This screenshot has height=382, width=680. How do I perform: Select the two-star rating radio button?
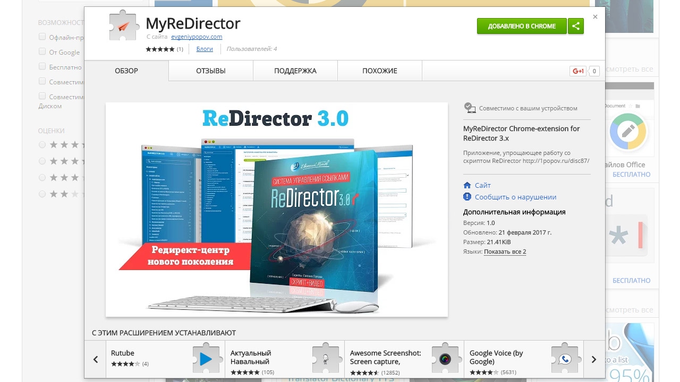(42, 194)
